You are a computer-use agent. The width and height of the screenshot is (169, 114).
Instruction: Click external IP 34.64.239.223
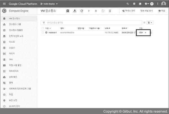(x=127, y=32)
